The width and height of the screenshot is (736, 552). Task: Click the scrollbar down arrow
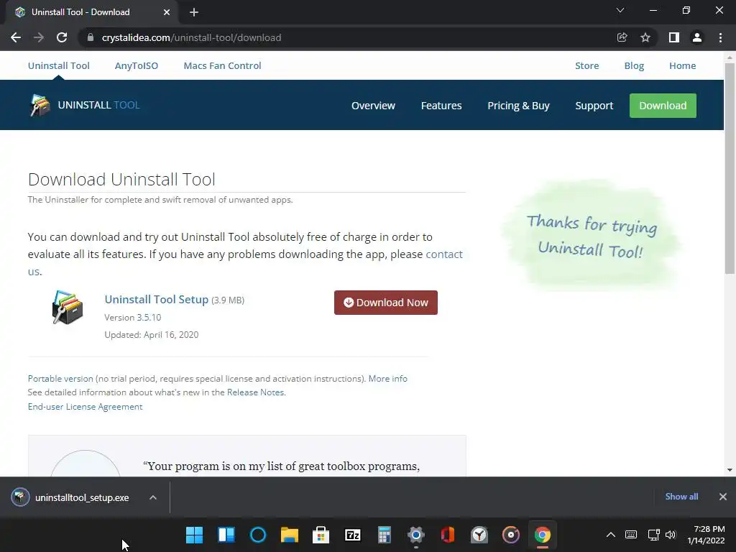pos(730,470)
